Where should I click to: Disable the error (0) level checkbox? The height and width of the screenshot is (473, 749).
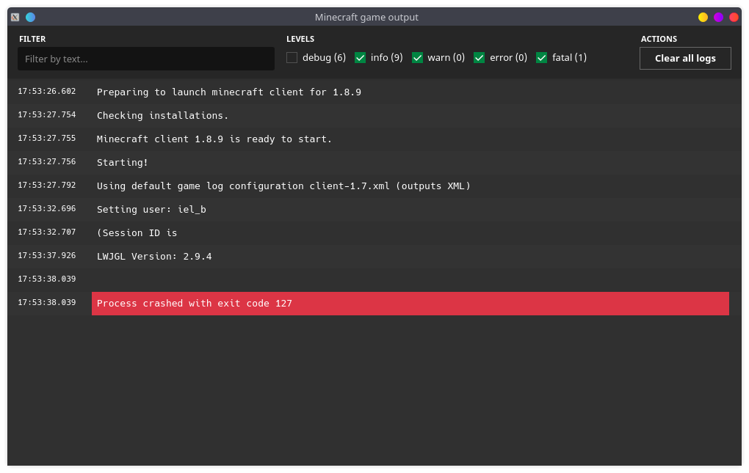(480, 58)
